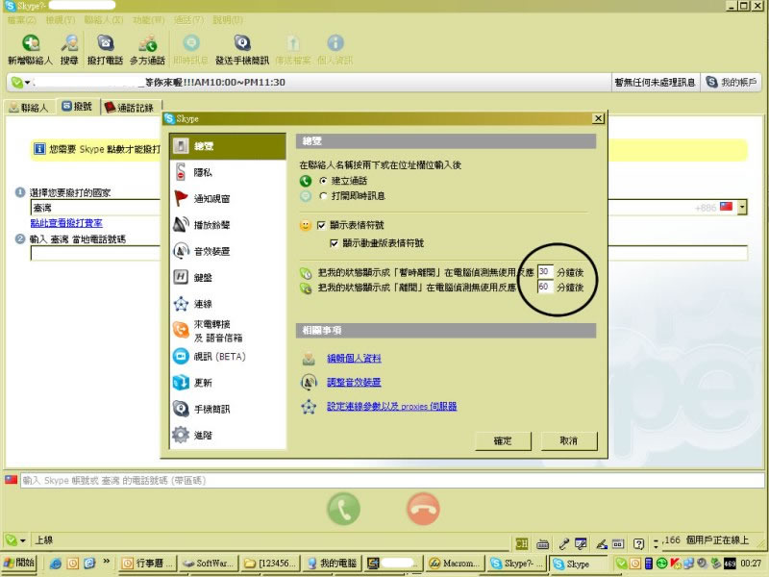
Task: Select the 建立通話 start call radio button
Action: pos(323,181)
